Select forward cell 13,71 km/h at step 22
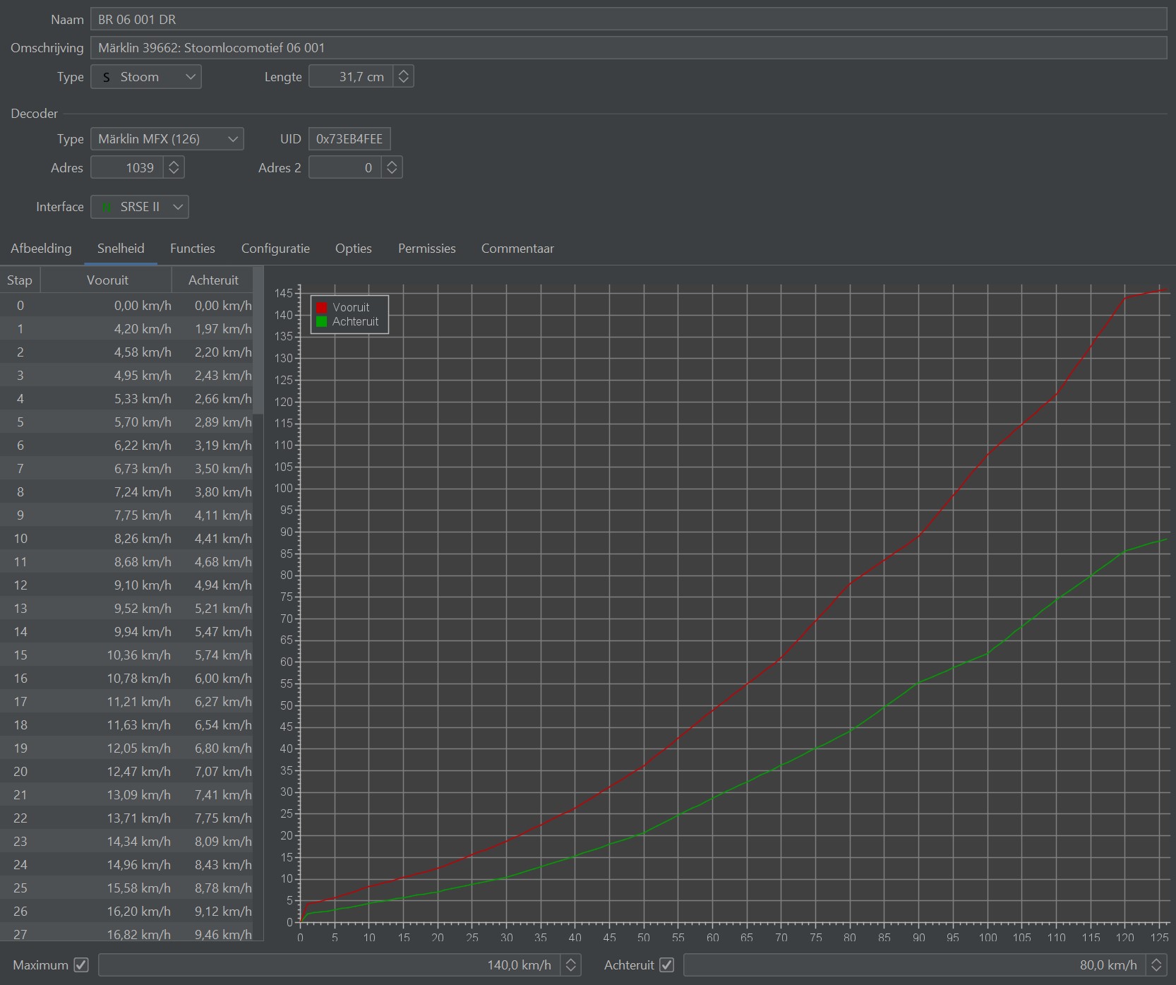 pyautogui.click(x=107, y=818)
